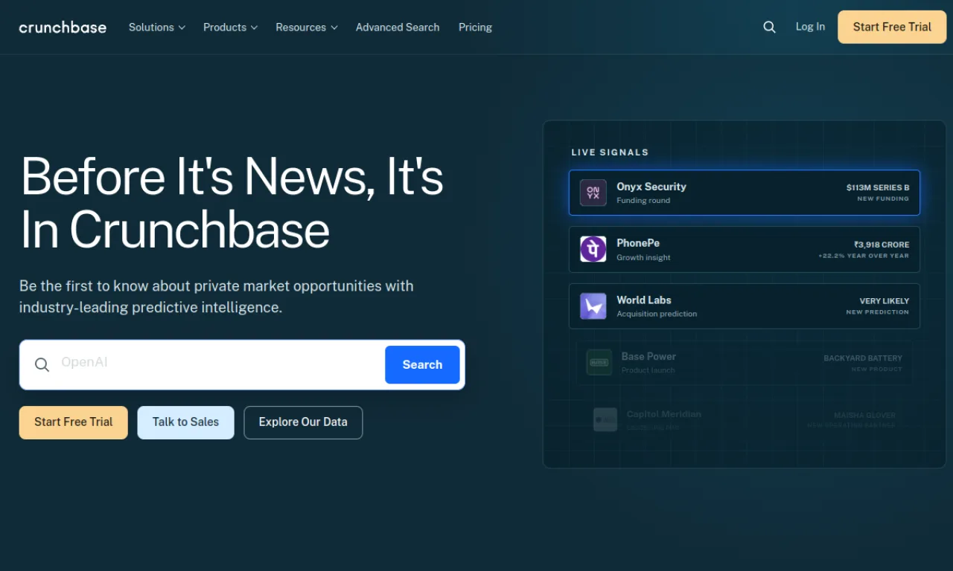Click the PhonePe logo icon

coord(593,249)
